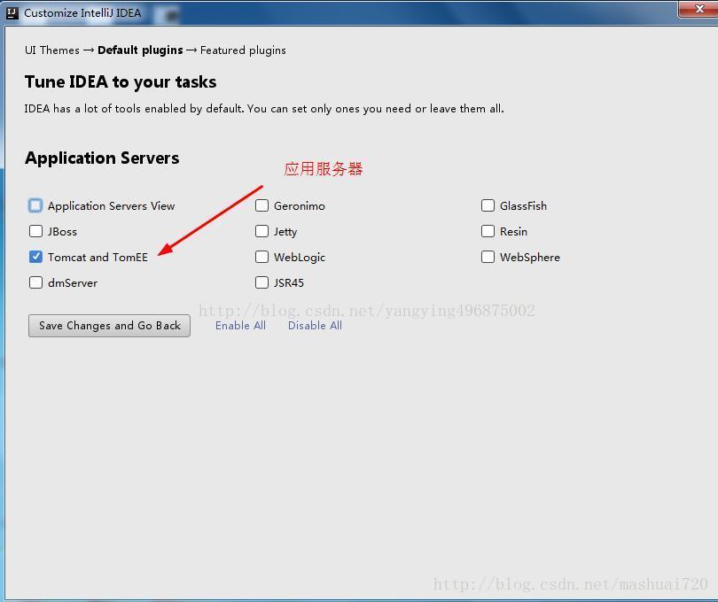The width and height of the screenshot is (718, 602).
Task: Check the WebLogic checkbox
Action: (262, 257)
